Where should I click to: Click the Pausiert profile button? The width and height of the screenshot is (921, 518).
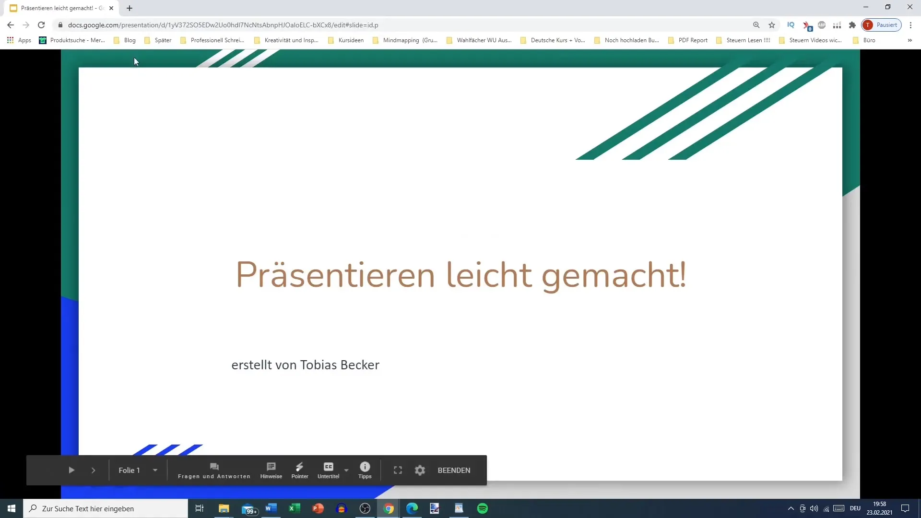point(882,25)
